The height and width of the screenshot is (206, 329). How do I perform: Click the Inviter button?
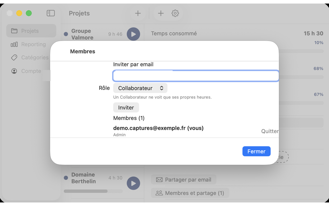[x=126, y=108]
